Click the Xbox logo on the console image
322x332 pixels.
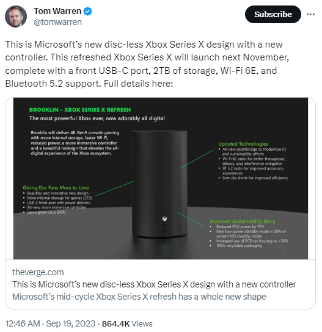tap(164, 218)
